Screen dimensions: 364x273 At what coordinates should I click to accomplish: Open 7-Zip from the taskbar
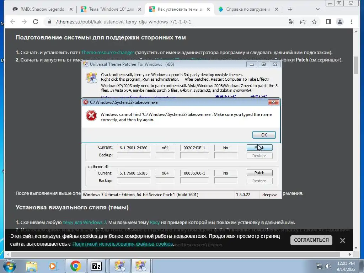96,266
